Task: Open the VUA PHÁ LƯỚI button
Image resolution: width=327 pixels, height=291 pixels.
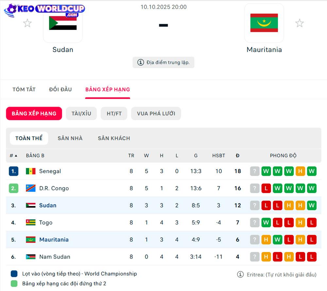Action: coord(156,114)
